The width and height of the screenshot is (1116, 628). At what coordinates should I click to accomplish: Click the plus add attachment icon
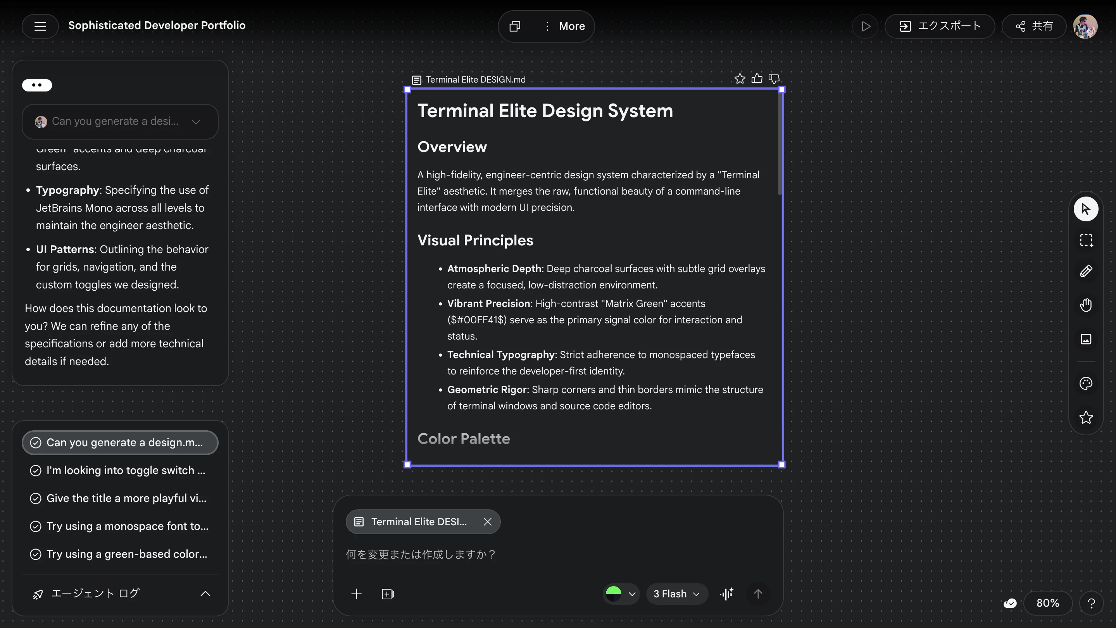tap(356, 594)
